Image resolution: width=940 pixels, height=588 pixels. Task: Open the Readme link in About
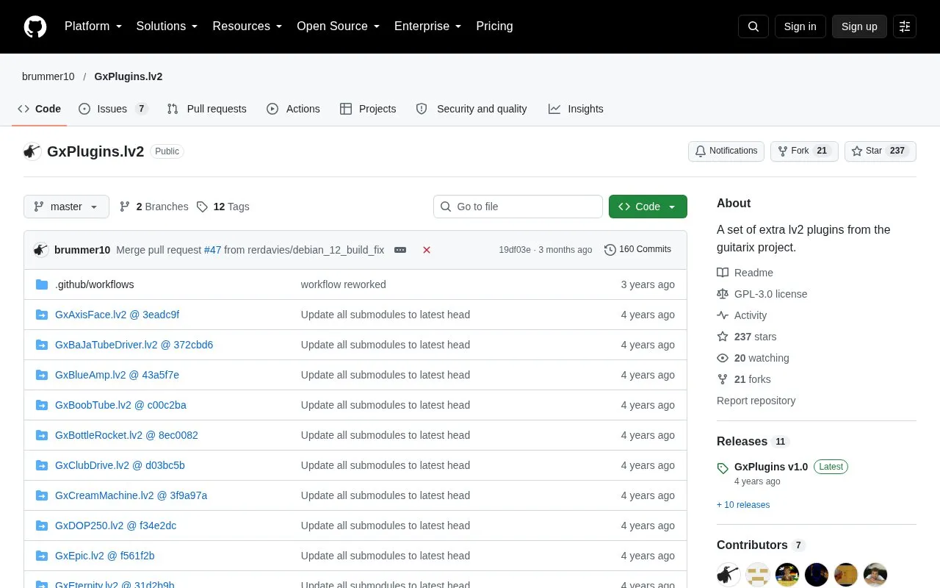[745, 273]
